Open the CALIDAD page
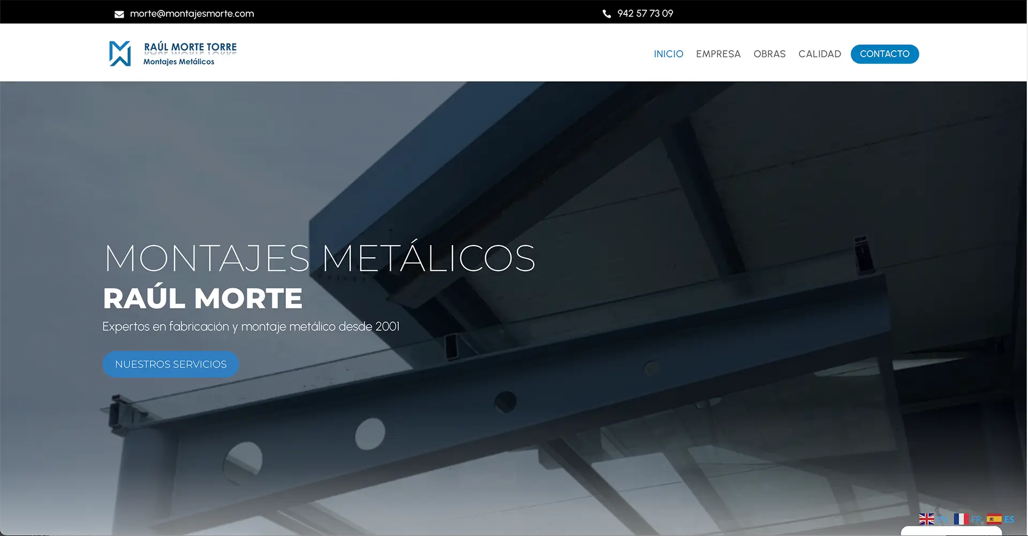This screenshot has width=1028, height=536. click(819, 54)
